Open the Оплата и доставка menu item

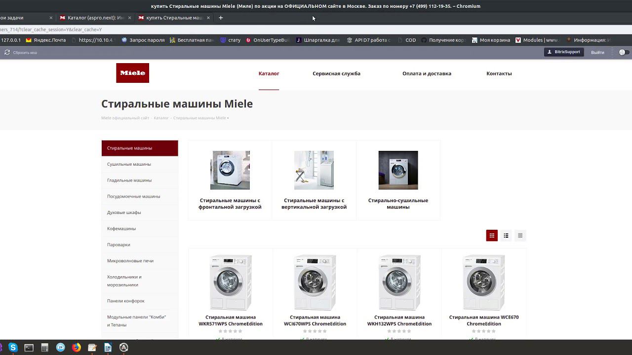(x=427, y=73)
